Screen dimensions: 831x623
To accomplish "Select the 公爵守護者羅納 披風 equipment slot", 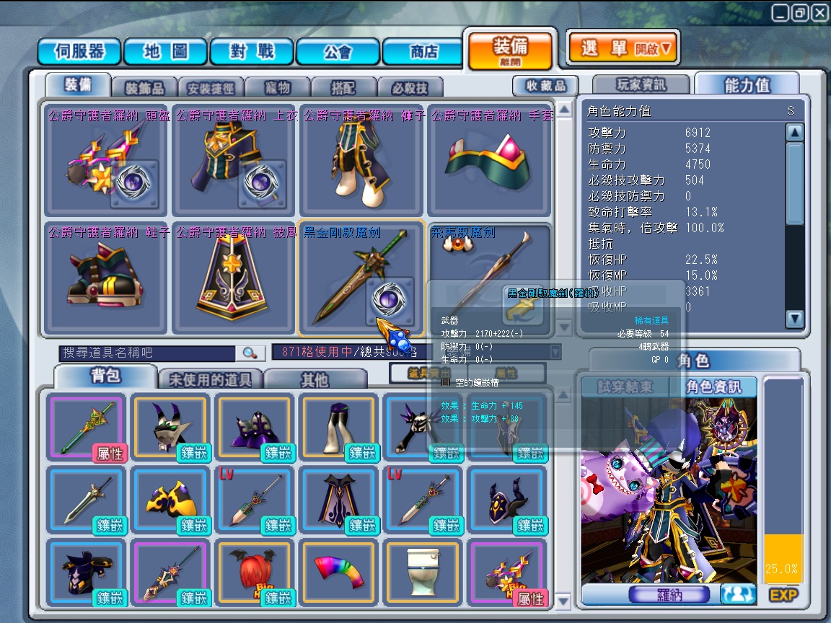I will click(233, 278).
